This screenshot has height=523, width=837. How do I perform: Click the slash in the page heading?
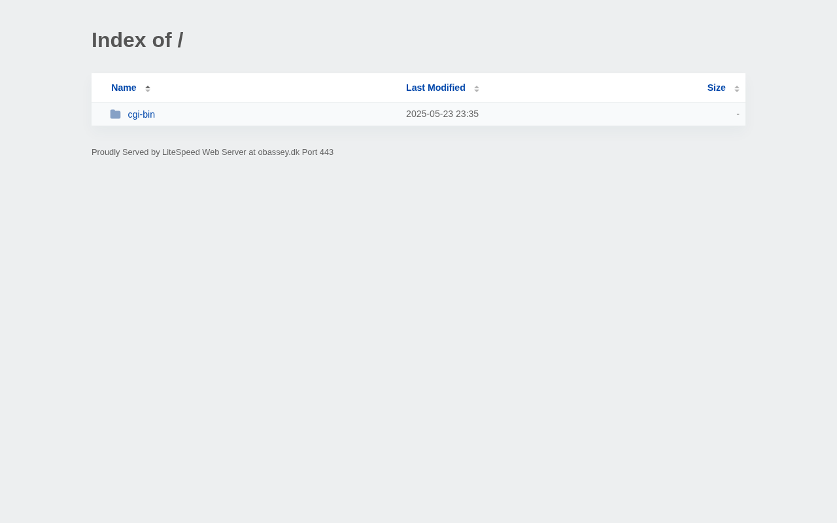click(x=180, y=40)
